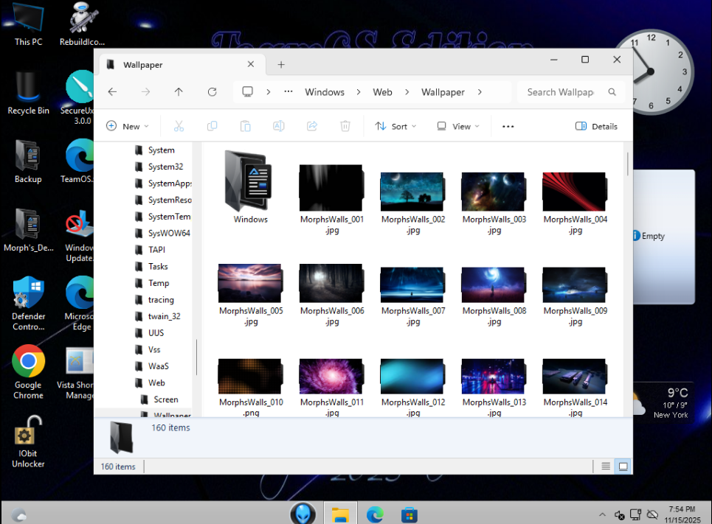Image resolution: width=712 pixels, height=524 pixels.
Task: Select the System32 folder in navigation tree
Action: point(165,167)
